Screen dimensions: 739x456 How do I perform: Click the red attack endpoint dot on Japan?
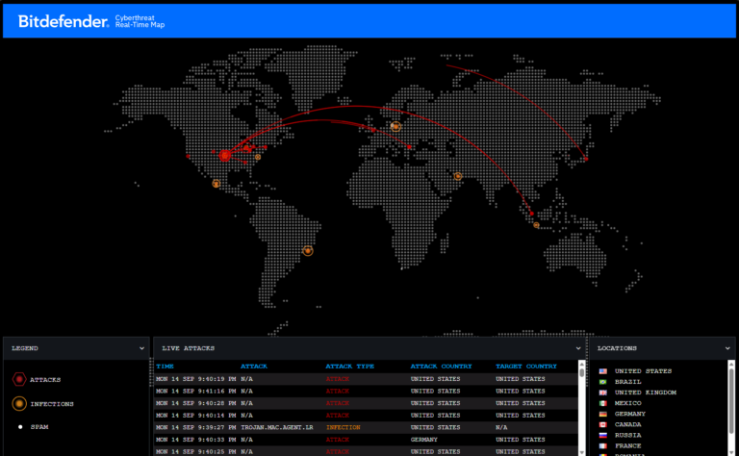[586, 159]
